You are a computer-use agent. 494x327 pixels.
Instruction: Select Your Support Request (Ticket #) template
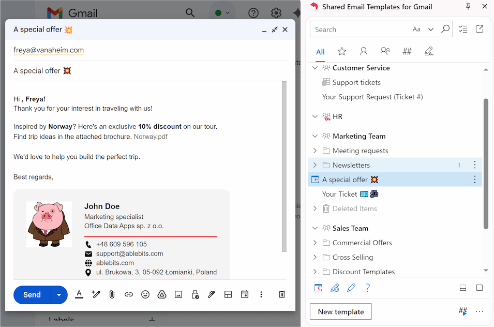[372, 97]
